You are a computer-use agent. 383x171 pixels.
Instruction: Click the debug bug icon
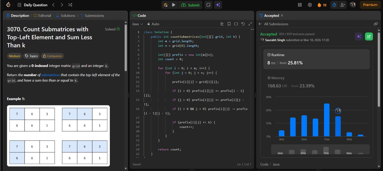point(166,5)
